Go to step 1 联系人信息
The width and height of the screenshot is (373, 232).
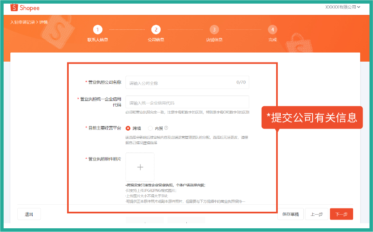click(98, 33)
